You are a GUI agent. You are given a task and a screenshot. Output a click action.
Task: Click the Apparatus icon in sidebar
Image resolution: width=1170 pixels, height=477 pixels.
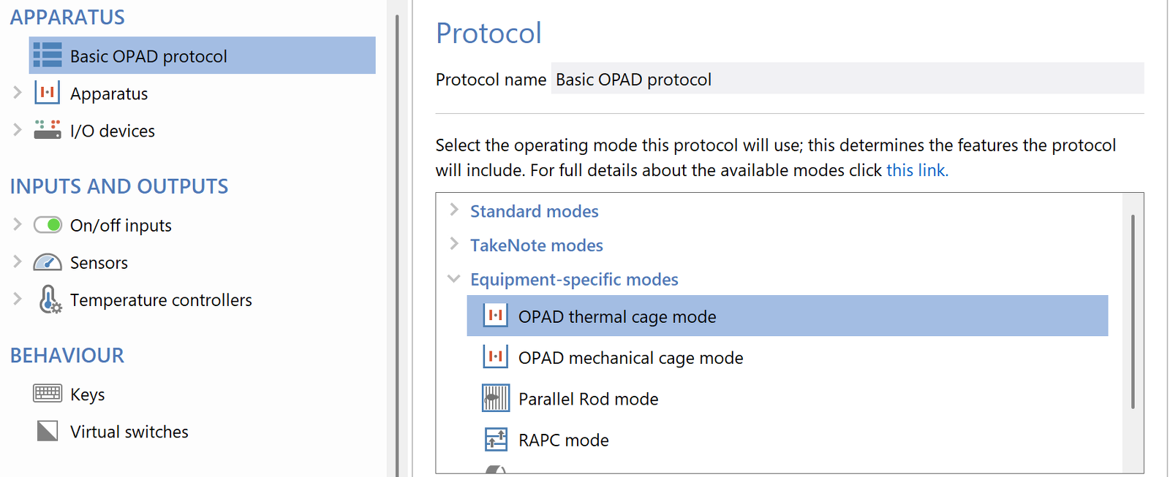48,93
